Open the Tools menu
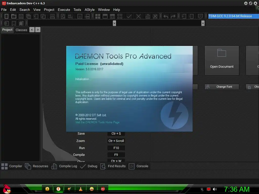The width and height of the screenshot is (259, 194). (x=77, y=10)
